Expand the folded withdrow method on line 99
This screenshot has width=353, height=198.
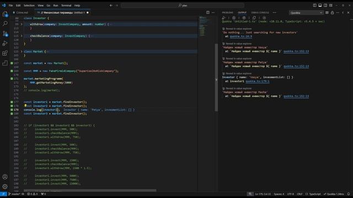click(22, 24)
